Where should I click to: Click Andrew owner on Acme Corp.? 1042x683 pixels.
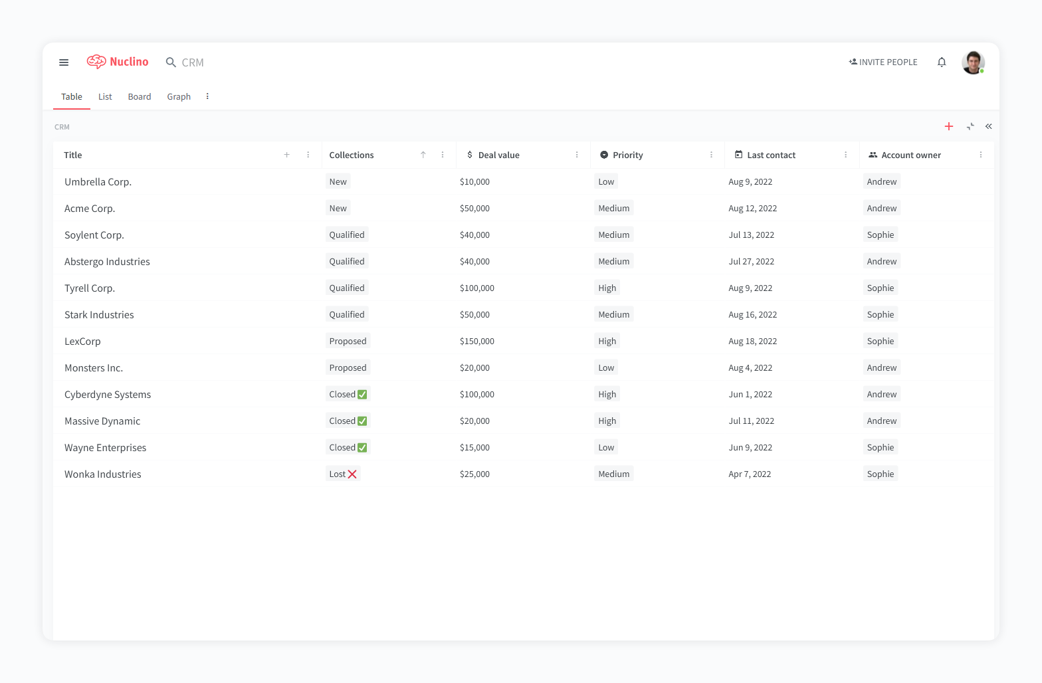click(x=882, y=208)
